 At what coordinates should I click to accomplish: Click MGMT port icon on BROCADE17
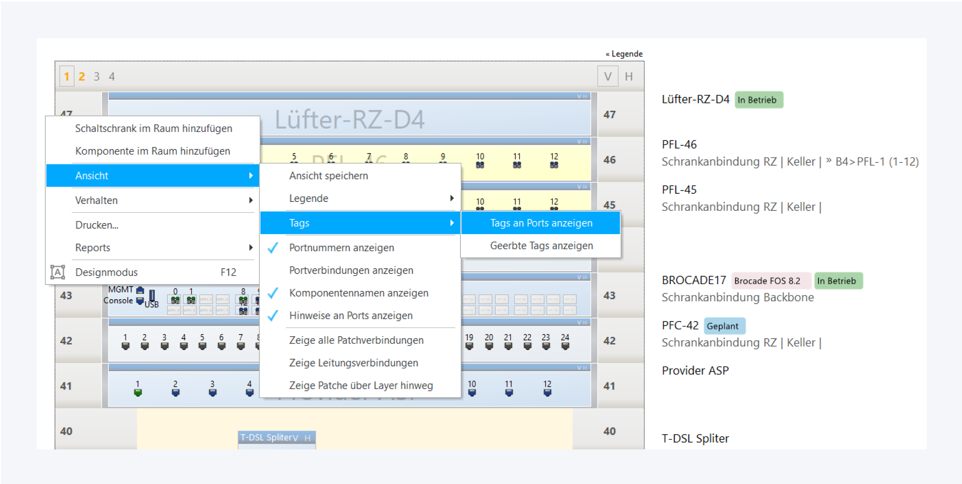[140, 290]
